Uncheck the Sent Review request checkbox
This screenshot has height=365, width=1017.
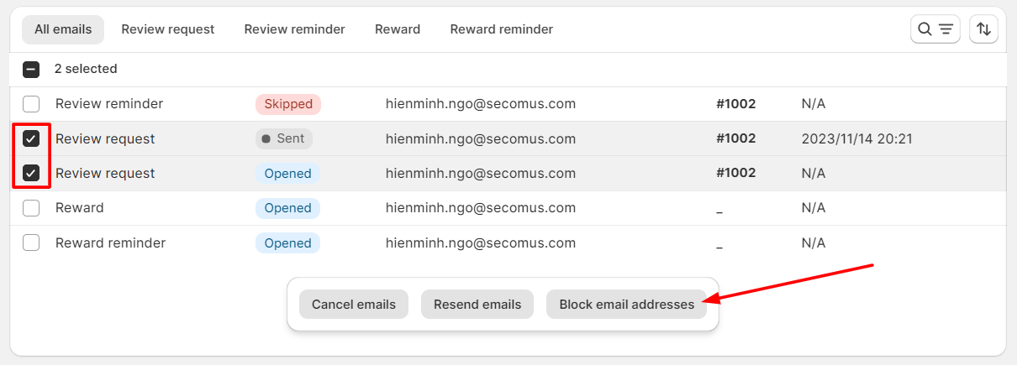click(x=31, y=138)
